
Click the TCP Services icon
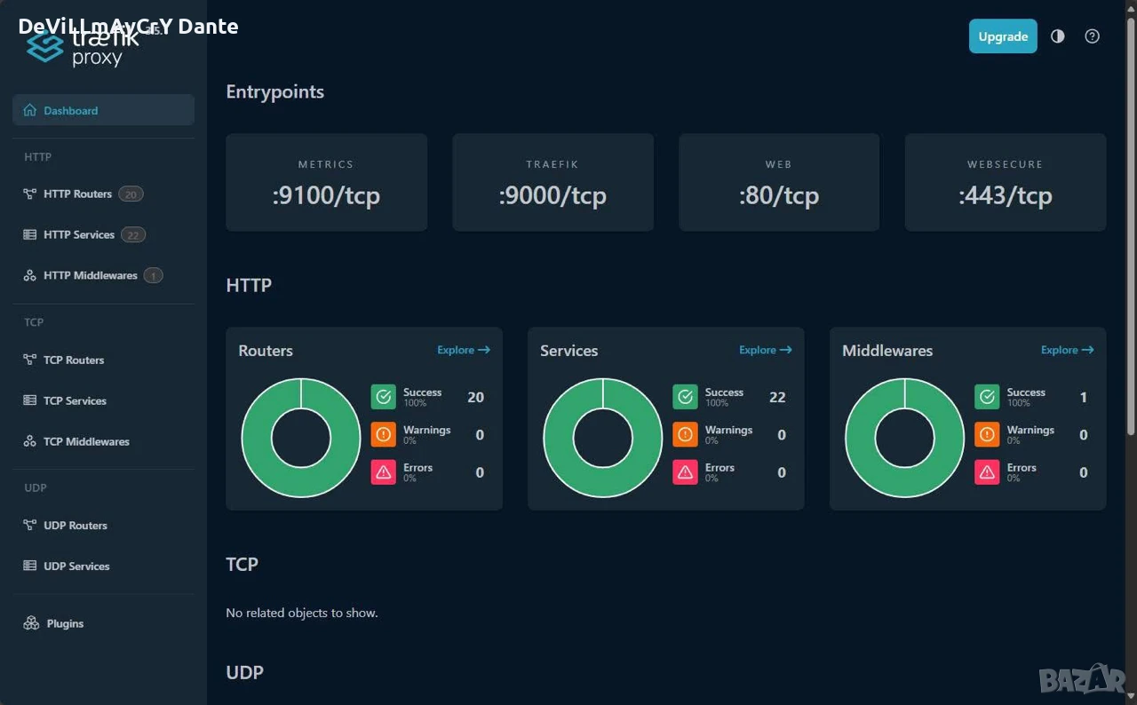coord(30,400)
